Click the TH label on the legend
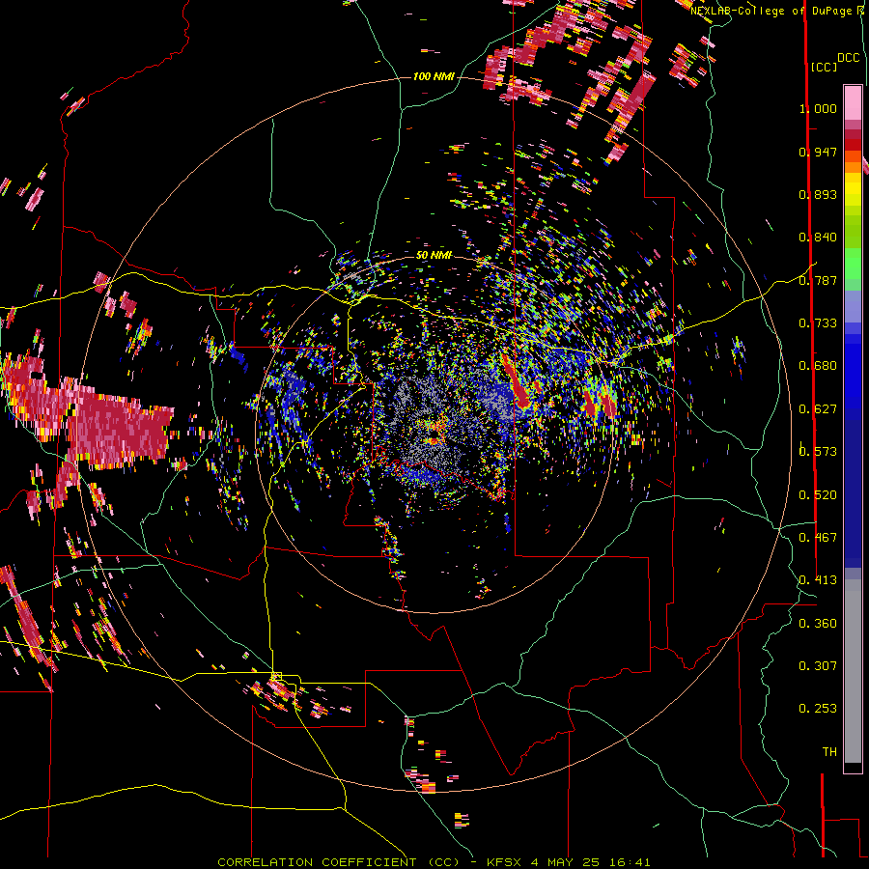Screen dimensions: 869x869 point(829,752)
